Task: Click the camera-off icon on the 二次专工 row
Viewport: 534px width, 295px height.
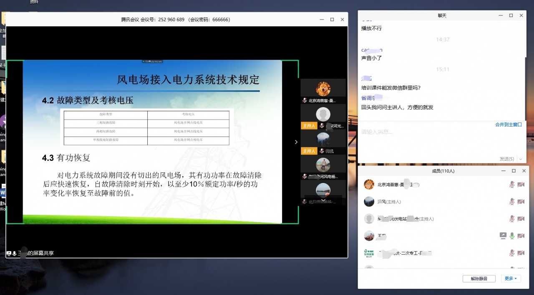Action: 521,253
